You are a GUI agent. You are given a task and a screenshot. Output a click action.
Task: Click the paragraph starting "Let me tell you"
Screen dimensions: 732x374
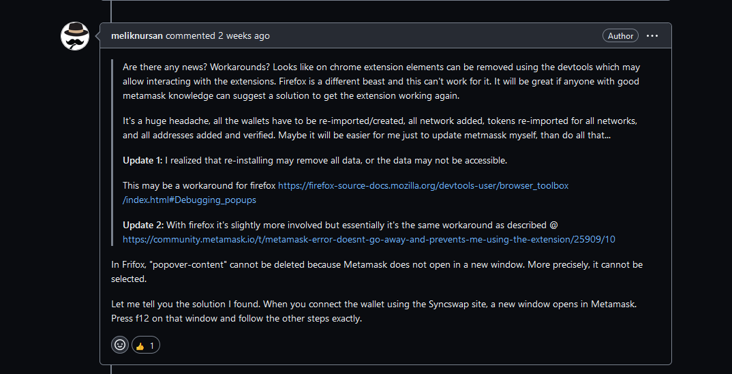click(x=374, y=311)
